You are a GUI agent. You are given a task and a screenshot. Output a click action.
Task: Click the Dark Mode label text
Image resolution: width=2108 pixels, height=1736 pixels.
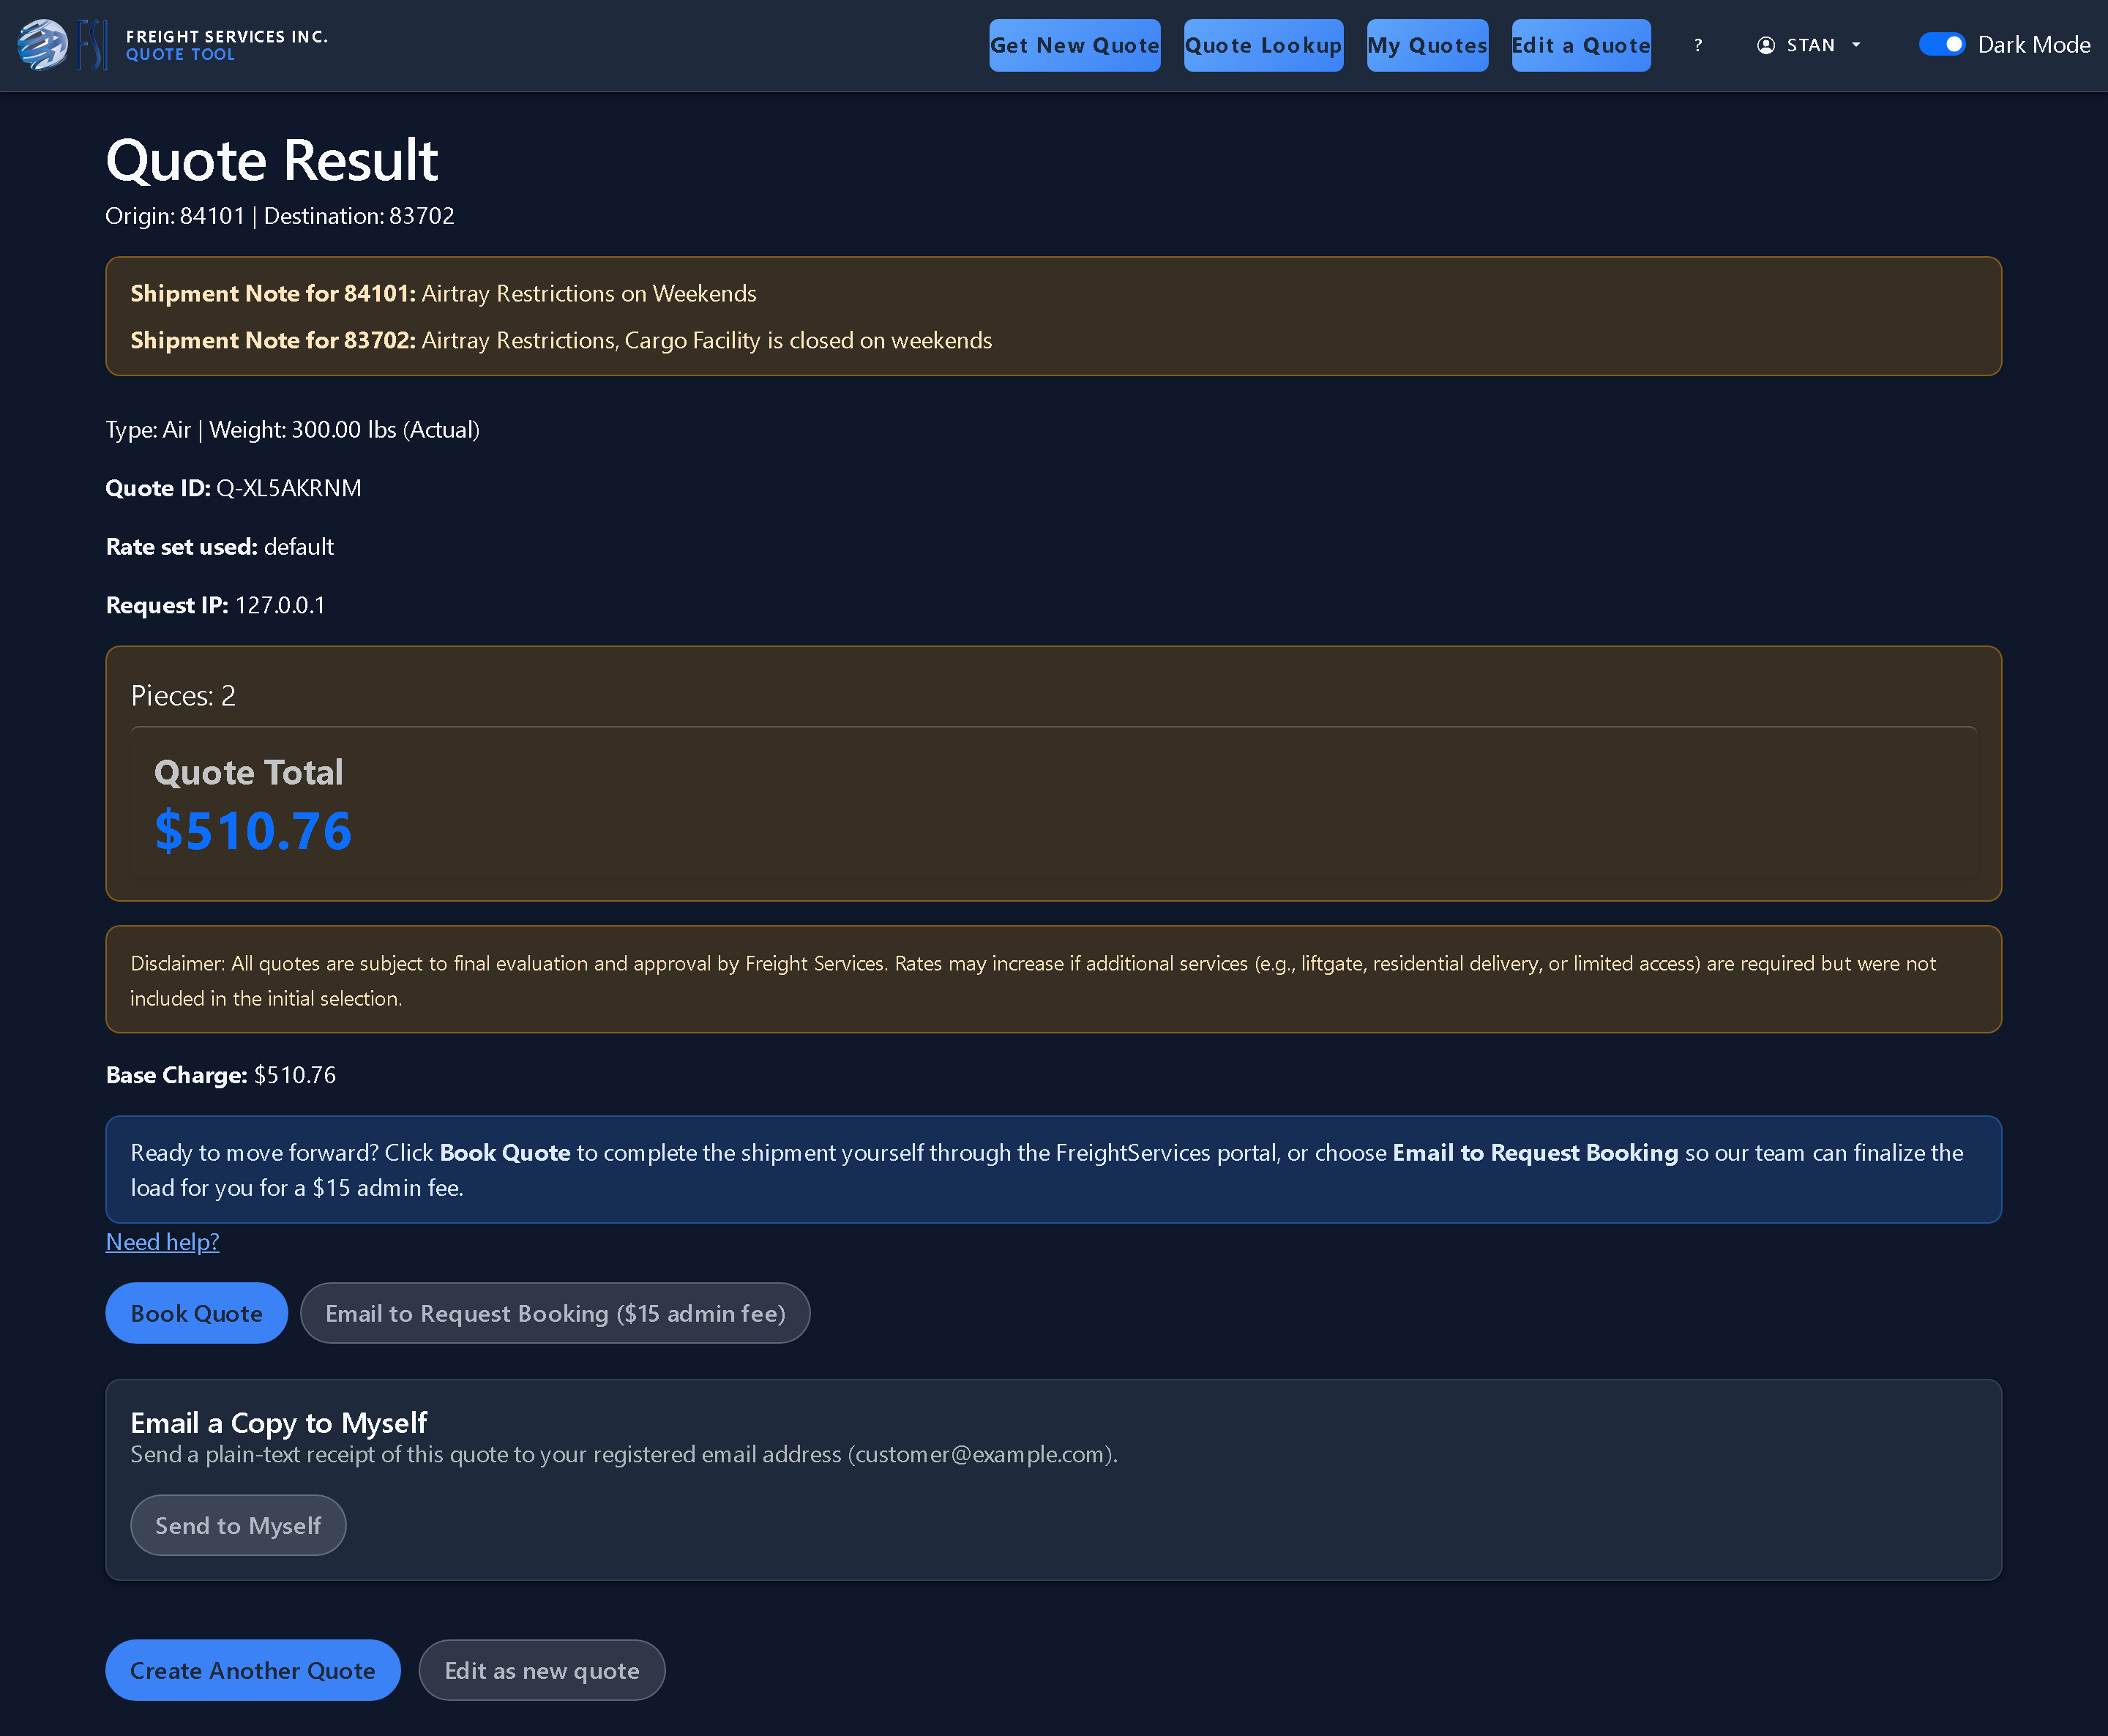point(2034,45)
